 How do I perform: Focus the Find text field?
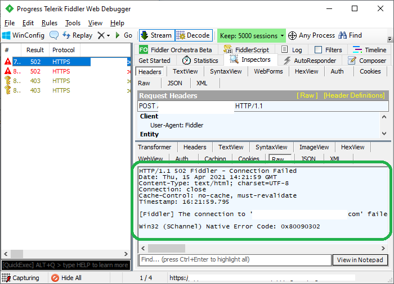(235, 260)
